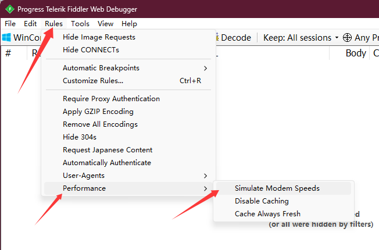Open the Tools menu
The height and width of the screenshot is (250, 379).
[80, 24]
